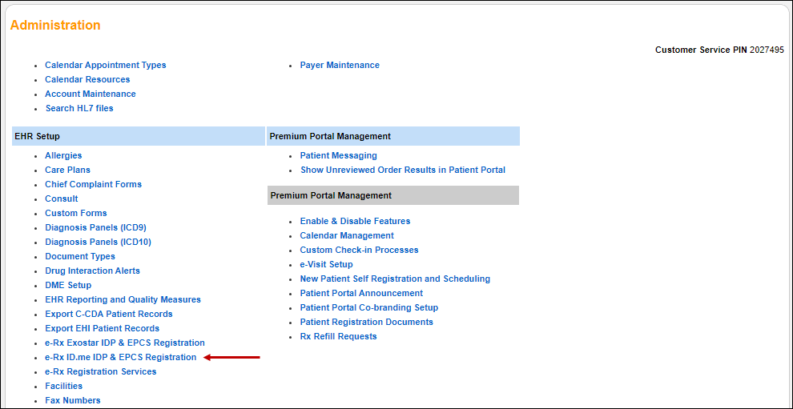
Task: Click Export C-CDA Patient Records
Action: [108, 314]
